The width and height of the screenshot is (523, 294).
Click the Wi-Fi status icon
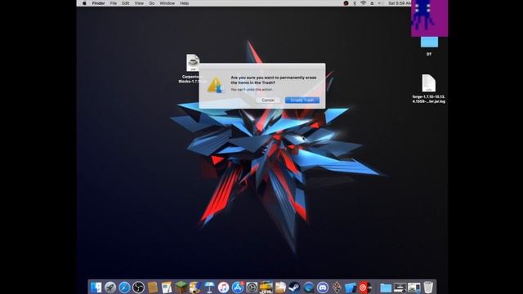[x=363, y=3]
